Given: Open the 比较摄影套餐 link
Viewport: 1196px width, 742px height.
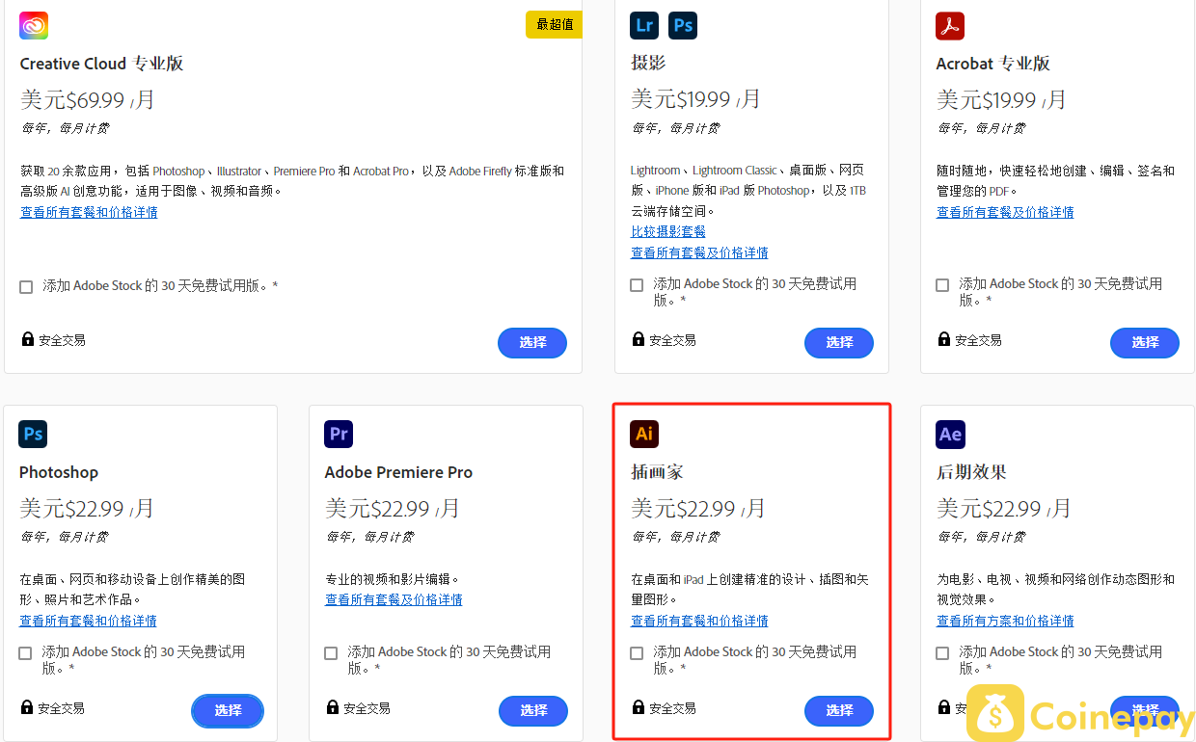Looking at the screenshot, I should pos(668,231).
